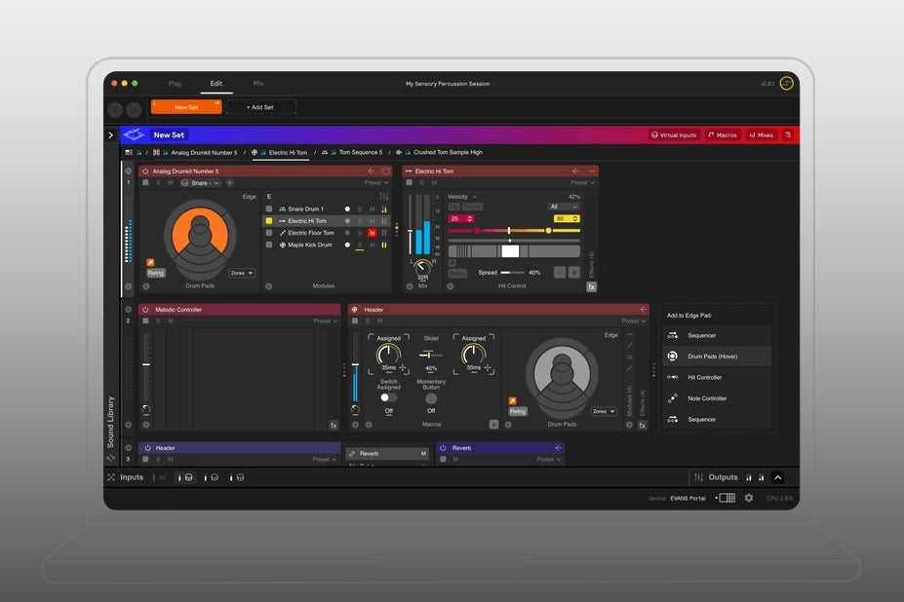Open the Virtual Inputs panel

point(674,135)
